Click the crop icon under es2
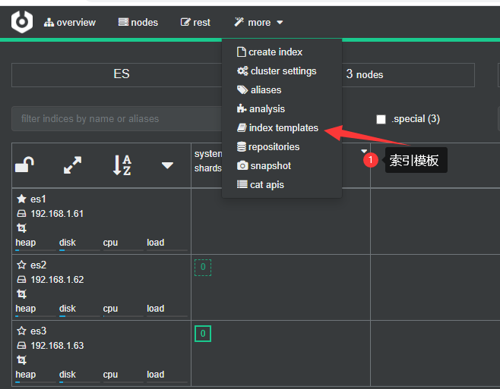 click(x=21, y=293)
